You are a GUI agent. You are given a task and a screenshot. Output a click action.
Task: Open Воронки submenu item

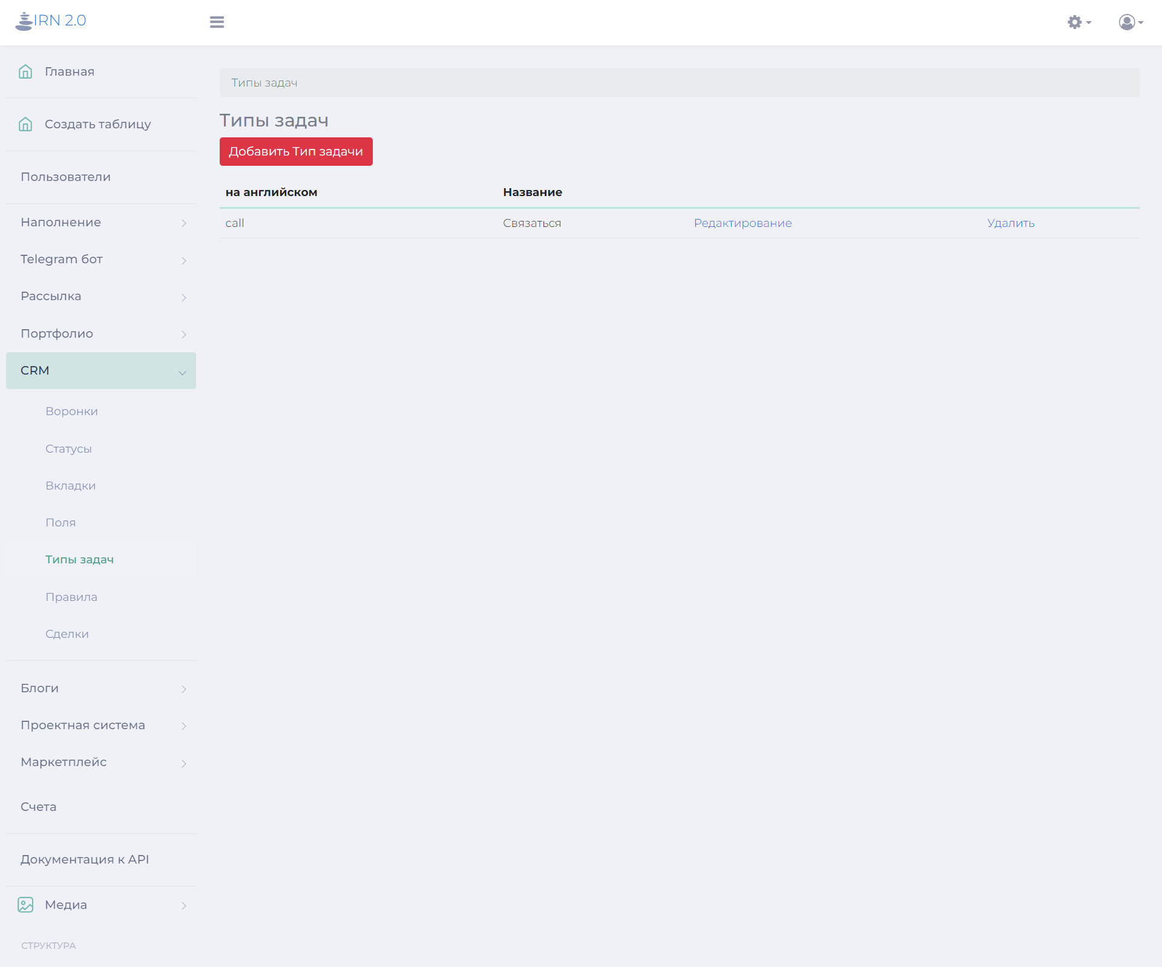pyautogui.click(x=71, y=411)
